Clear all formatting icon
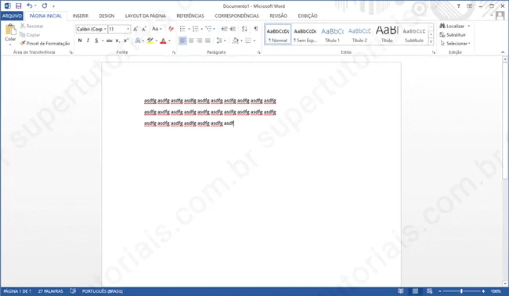 pos(171,29)
